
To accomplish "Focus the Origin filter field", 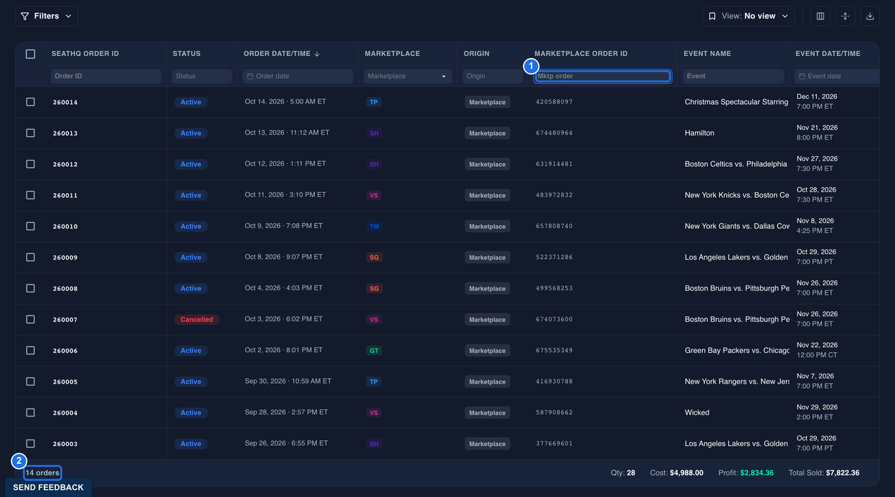I will (x=493, y=76).
